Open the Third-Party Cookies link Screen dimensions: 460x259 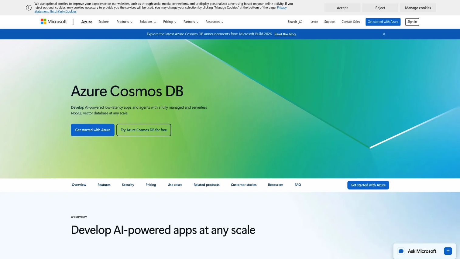click(63, 11)
